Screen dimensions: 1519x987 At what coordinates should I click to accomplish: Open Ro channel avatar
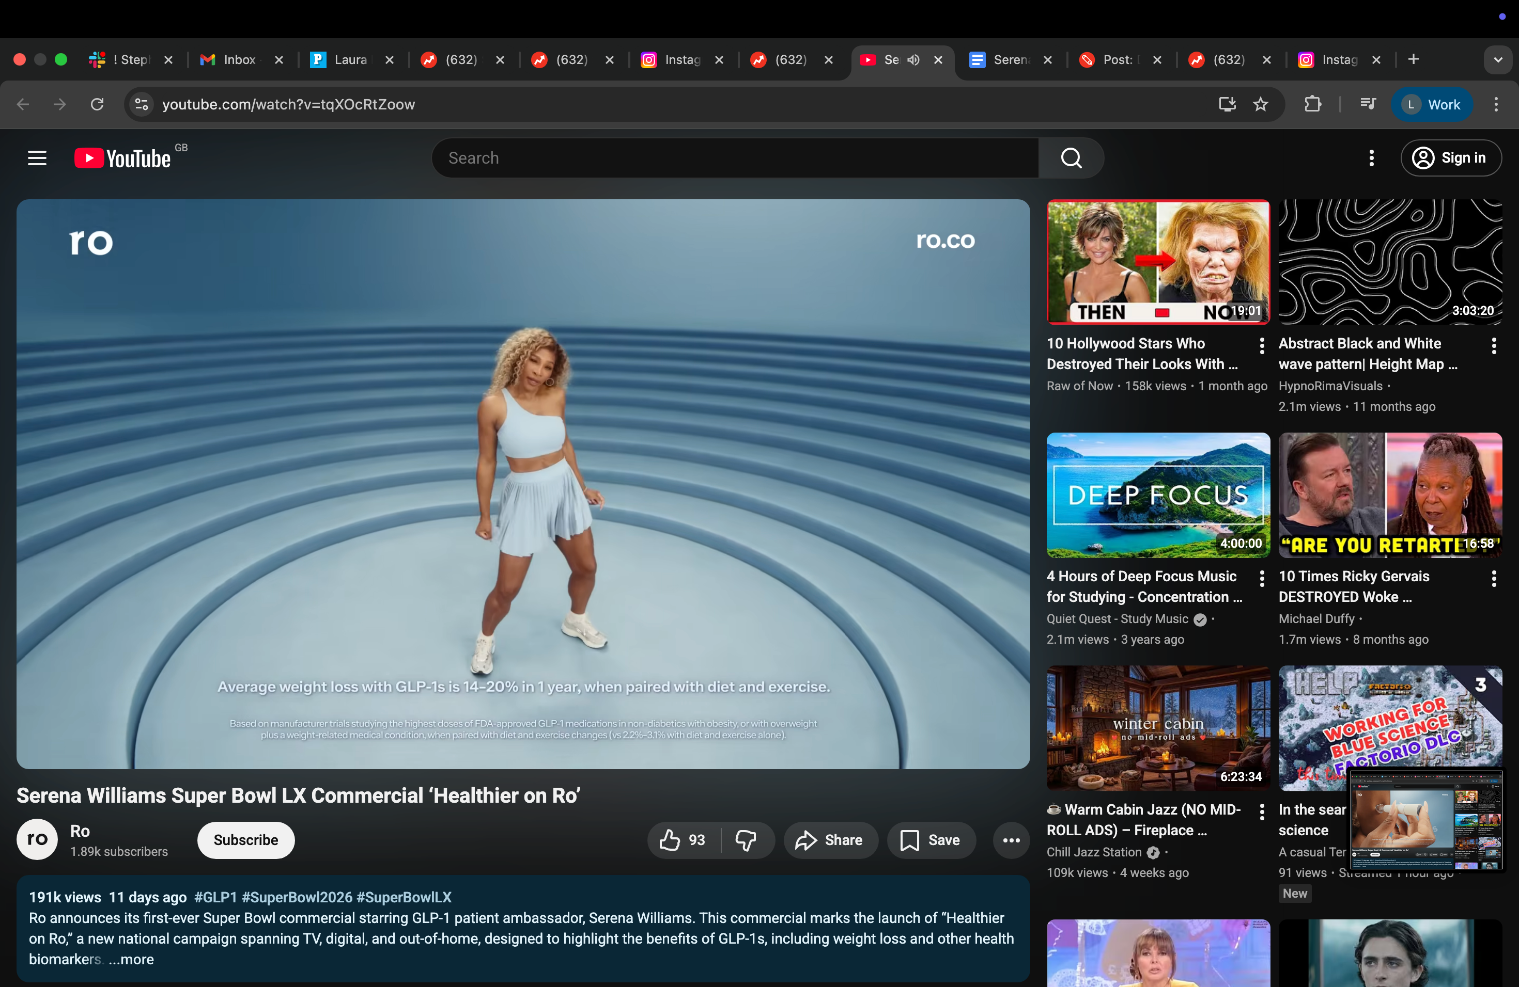pyautogui.click(x=37, y=840)
